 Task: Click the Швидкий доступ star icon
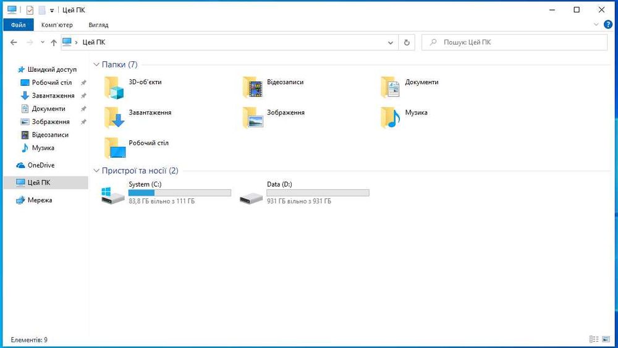click(x=21, y=69)
